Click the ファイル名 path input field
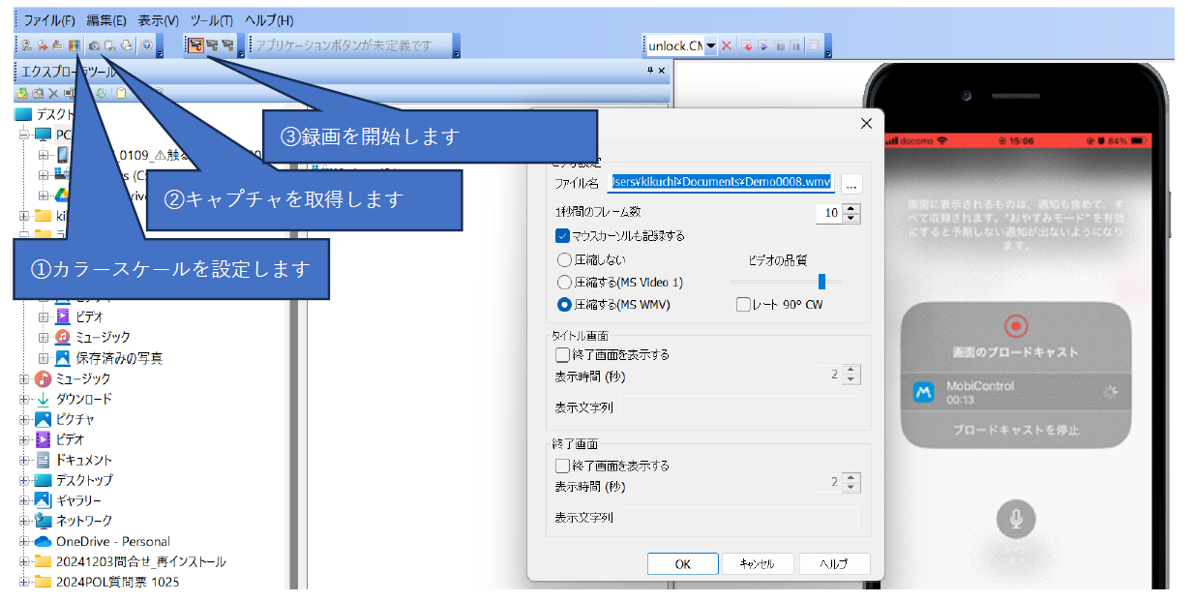Viewport: 1194px width, 602px height. coord(720,183)
